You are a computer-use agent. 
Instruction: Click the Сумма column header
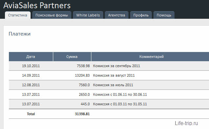72,57
